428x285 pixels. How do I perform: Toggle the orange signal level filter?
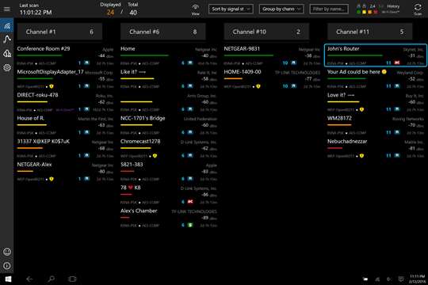(370, 13)
